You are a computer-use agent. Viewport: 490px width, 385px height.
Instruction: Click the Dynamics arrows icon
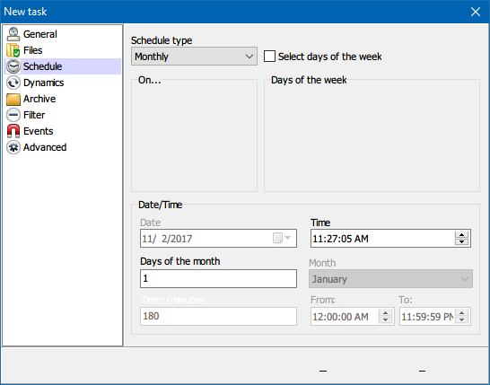[13, 83]
